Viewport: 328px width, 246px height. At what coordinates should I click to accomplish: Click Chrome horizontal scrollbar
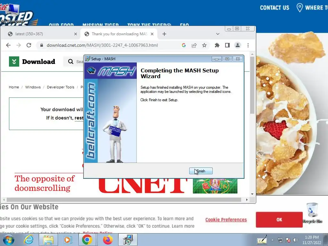tap(124, 200)
